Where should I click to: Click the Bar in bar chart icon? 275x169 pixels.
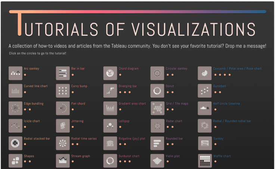(63, 73)
